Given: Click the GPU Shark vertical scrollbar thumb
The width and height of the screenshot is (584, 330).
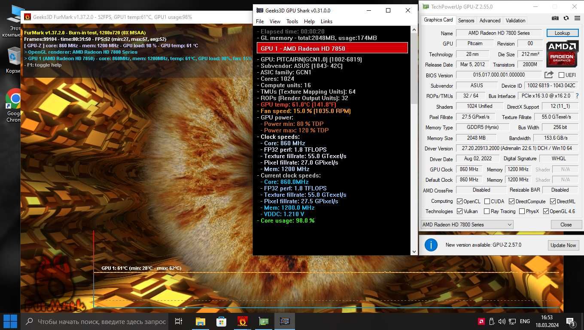Looking at the screenshot, I should pyautogui.click(x=414, y=69).
